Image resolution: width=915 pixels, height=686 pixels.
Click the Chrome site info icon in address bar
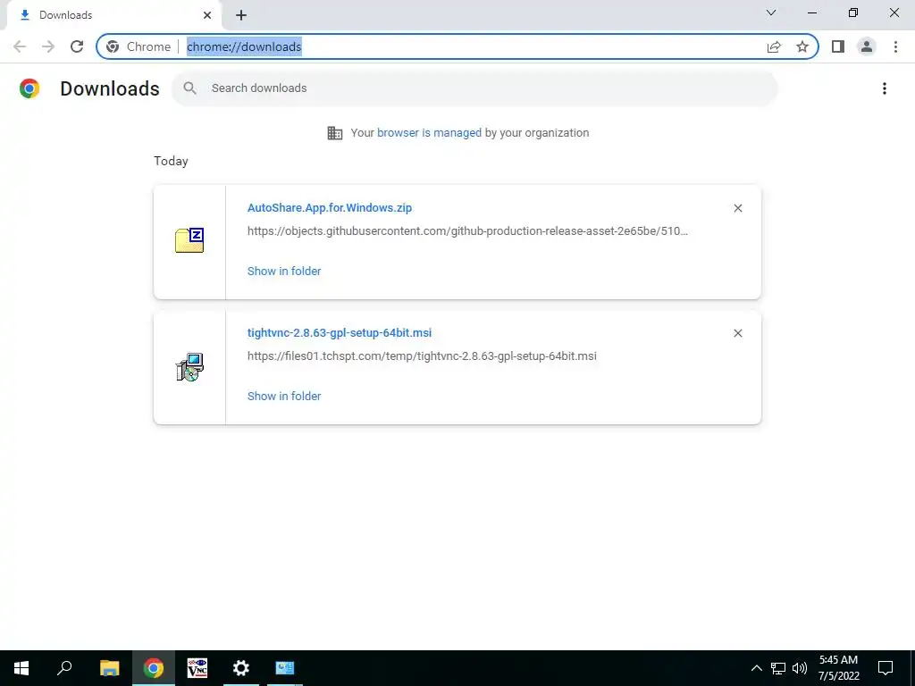[x=113, y=46]
